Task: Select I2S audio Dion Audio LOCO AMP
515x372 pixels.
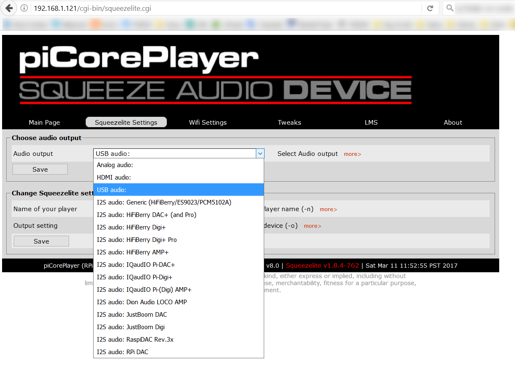Action: point(178,302)
